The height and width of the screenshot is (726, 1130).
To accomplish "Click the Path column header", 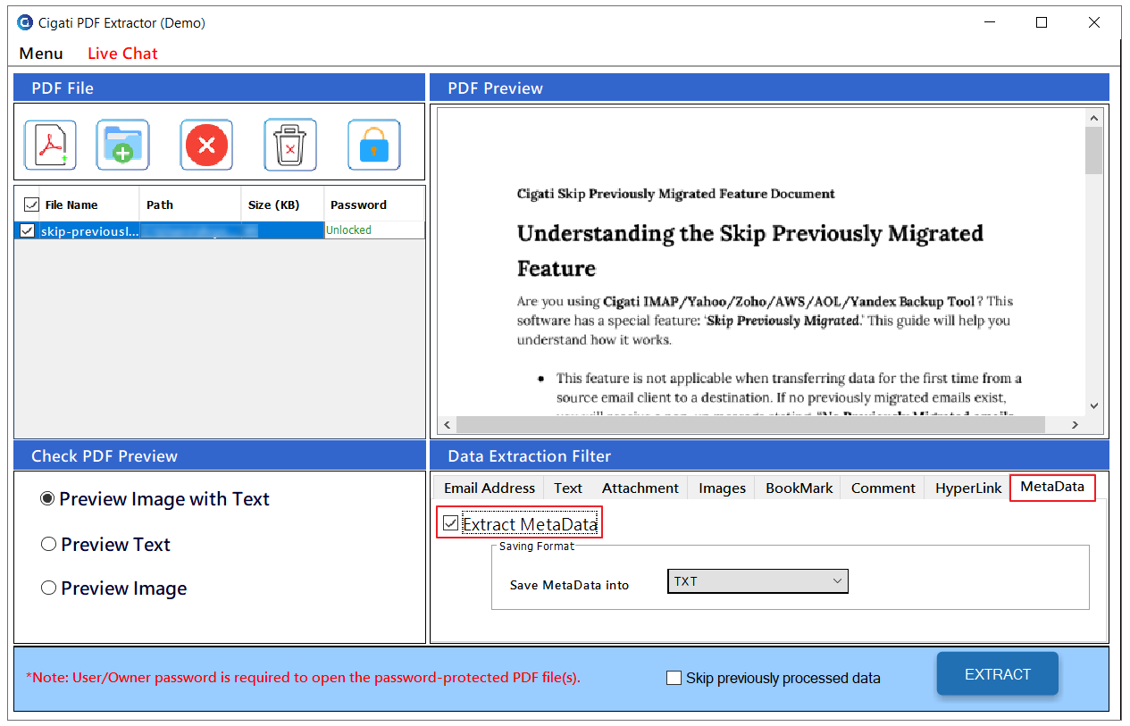I will [190, 204].
